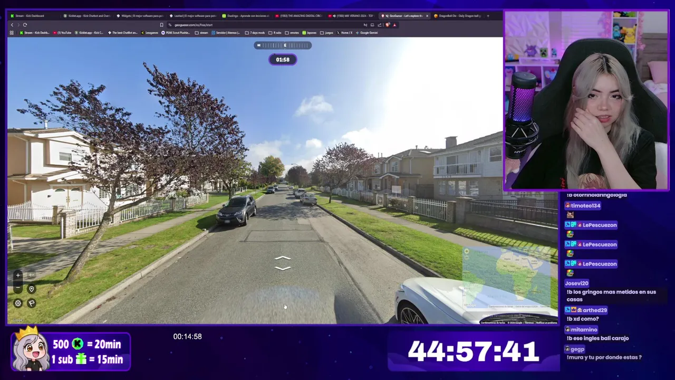Open the Widgets browser tab
Image resolution: width=675 pixels, height=380 pixels.
coord(140,16)
